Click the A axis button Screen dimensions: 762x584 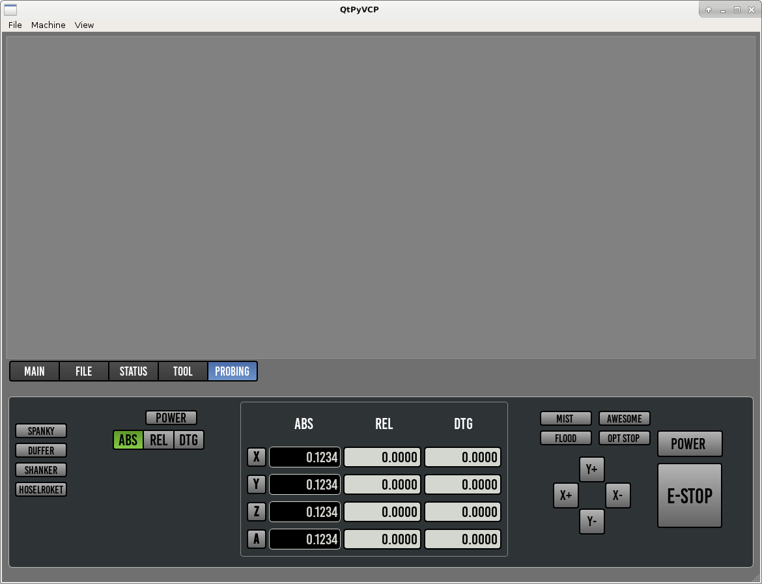coord(257,539)
